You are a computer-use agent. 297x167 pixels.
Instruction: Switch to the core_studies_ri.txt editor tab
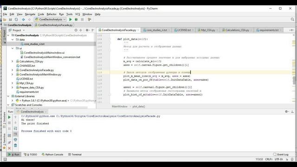click(157, 30)
